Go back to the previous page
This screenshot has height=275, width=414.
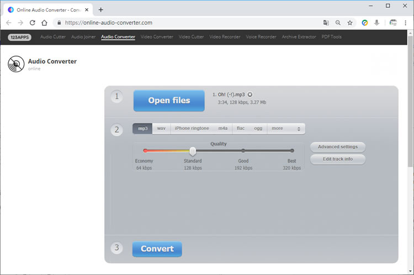pyautogui.click(x=9, y=23)
